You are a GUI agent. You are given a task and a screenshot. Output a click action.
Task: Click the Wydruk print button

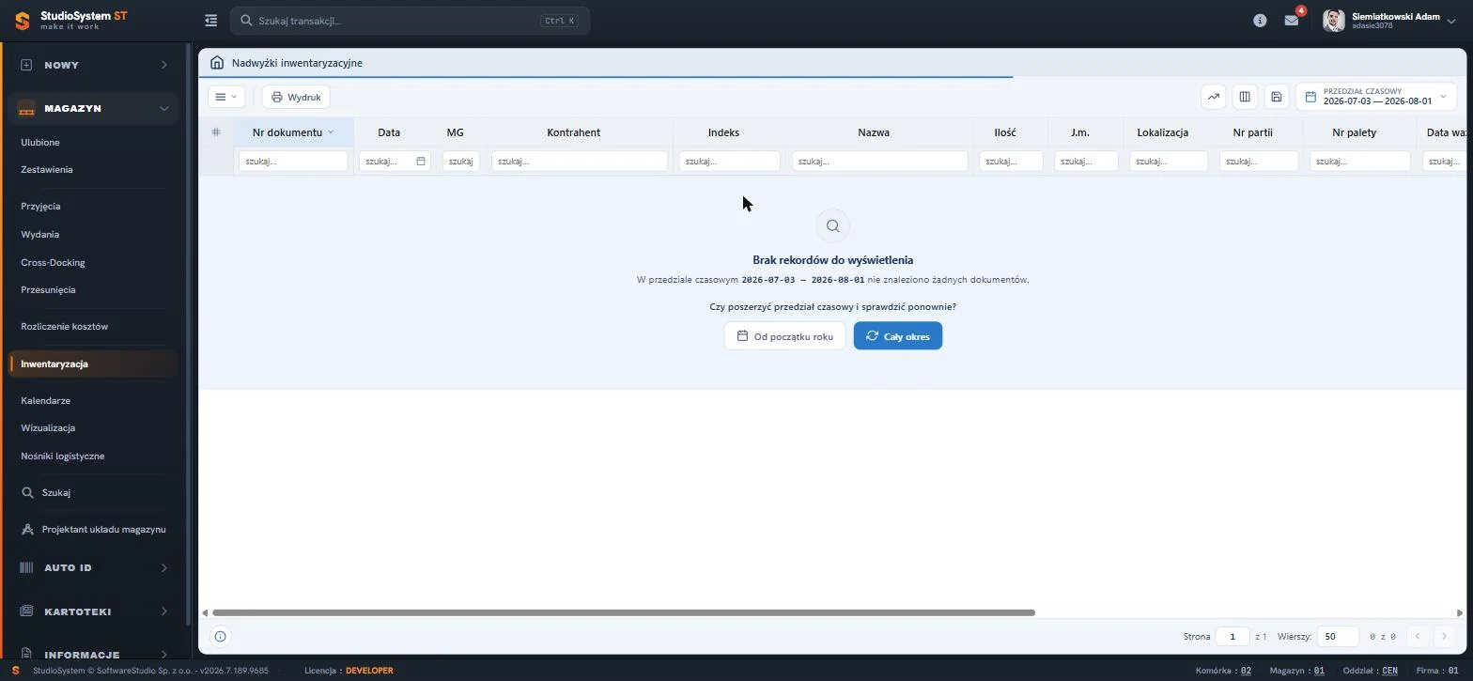click(x=296, y=97)
